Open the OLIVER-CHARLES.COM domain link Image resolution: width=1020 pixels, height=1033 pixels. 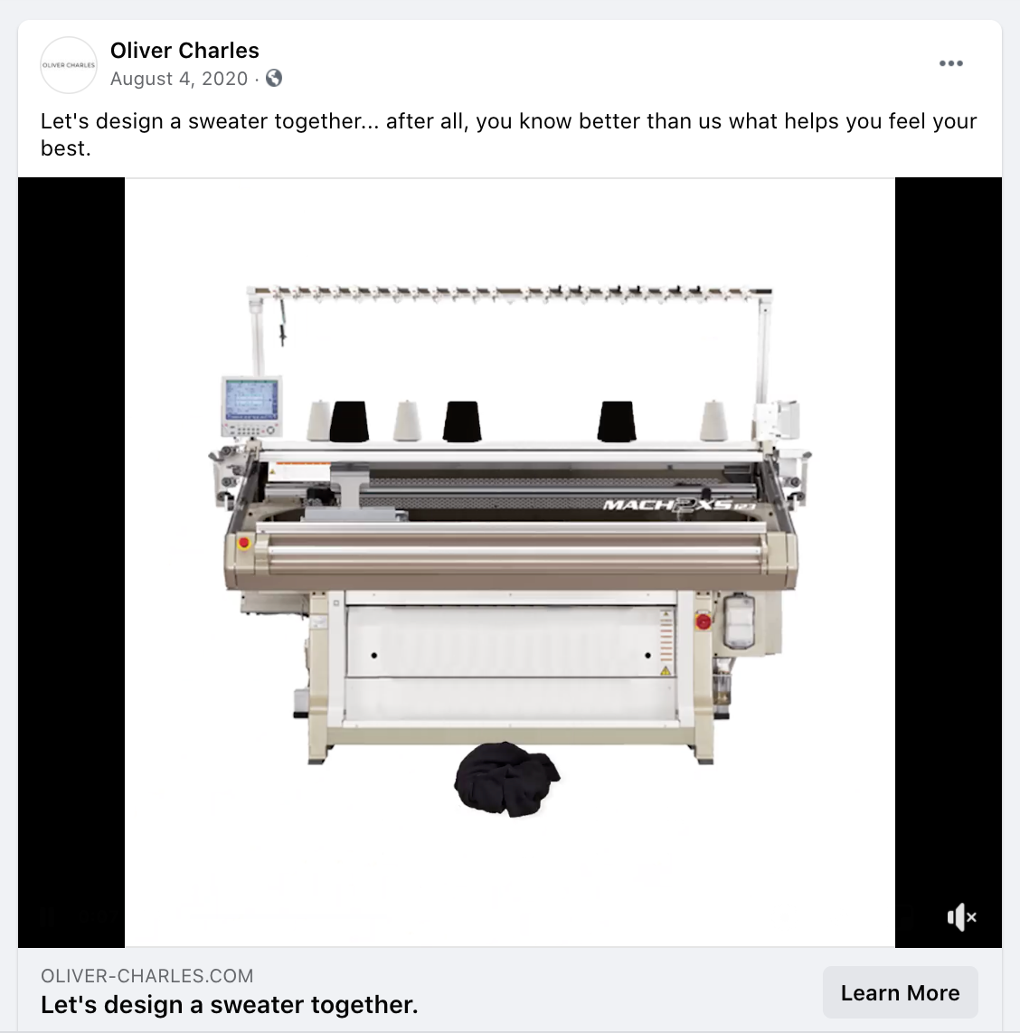tap(146, 976)
